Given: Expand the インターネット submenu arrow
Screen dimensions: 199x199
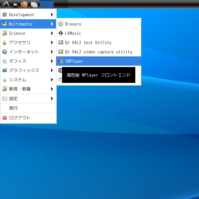Looking at the screenshot, I should pyautogui.click(x=52, y=52).
